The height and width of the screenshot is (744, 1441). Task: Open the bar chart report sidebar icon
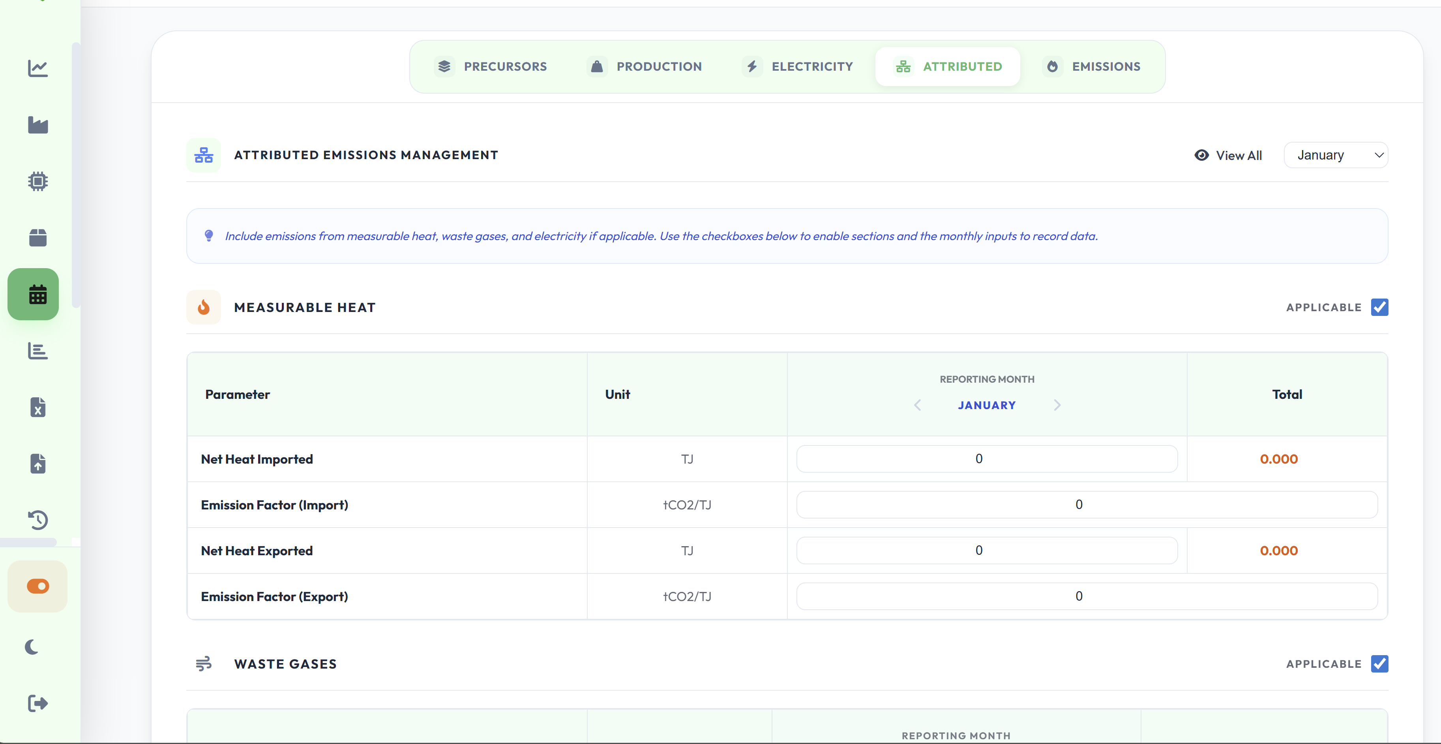pos(37,351)
